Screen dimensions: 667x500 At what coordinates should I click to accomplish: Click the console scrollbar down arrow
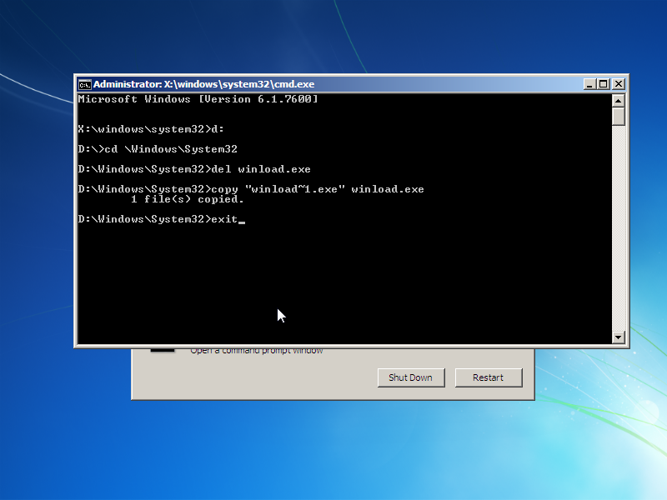tap(618, 337)
